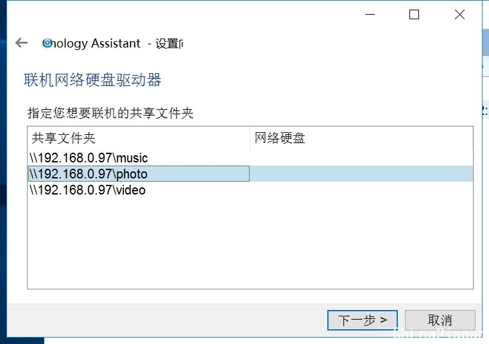
Task: Click the 联机网络硬盘驱动器 heading
Action: [x=92, y=80]
